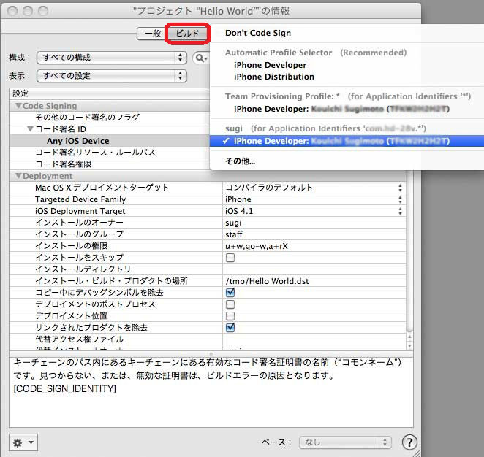Screen dimensions: 484x457
Task: Uncheck リンクされたプロダクトを除去 checkbox
Action: tap(230, 328)
